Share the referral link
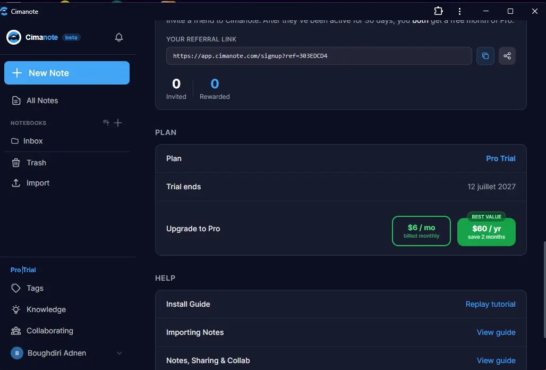 (x=507, y=56)
